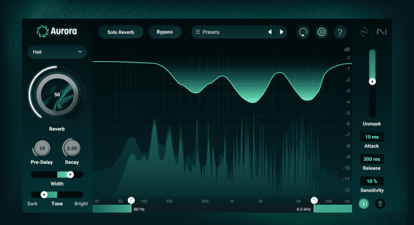Click the Solo Reverb button
Screen dimensions: 414x225
(x=121, y=32)
